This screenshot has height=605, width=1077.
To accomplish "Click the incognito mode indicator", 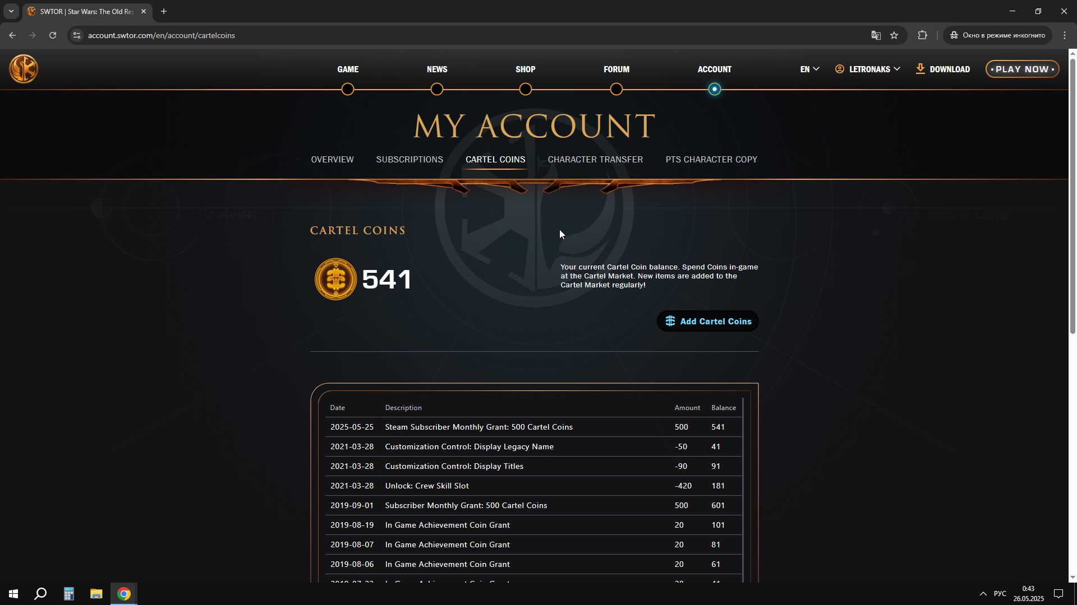I will point(998,35).
